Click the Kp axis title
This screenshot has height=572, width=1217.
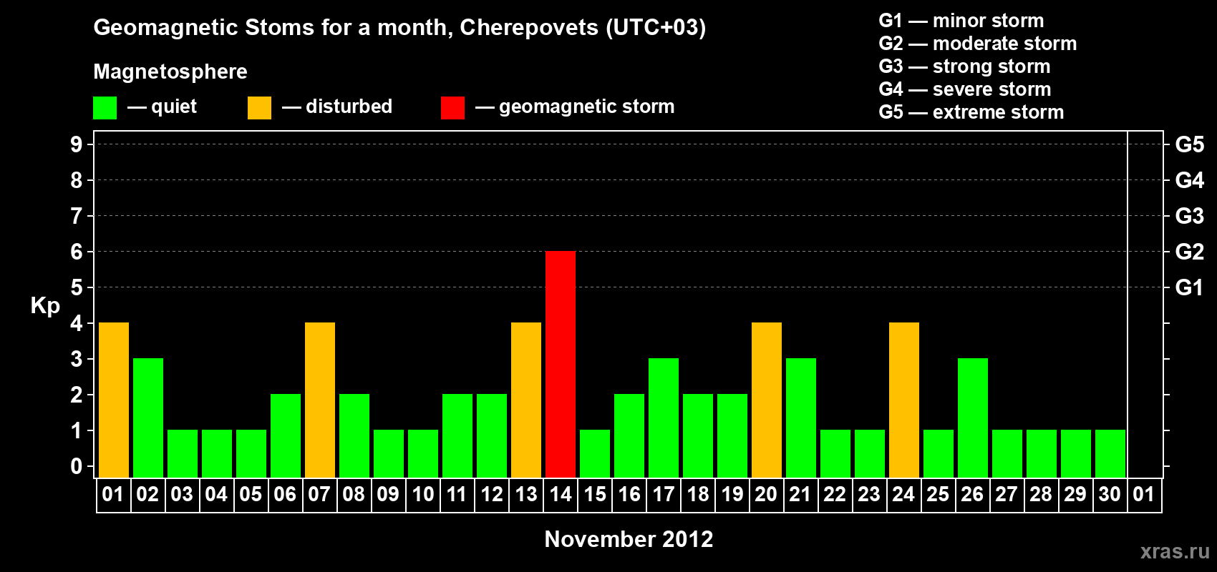(45, 306)
